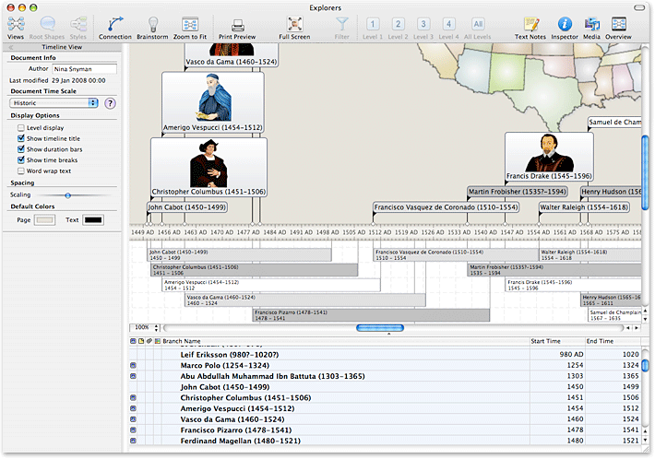Click the image icon on Christopher Columbus row
The image size is (655, 459).
[x=133, y=397]
